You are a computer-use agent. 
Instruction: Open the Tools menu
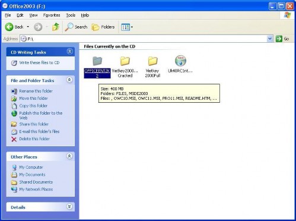[71, 15]
